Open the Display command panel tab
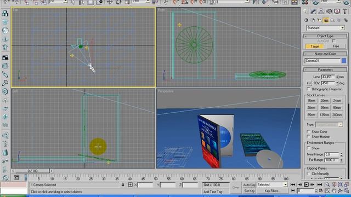The height and width of the screenshot is (197, 351). click(337, 11)
